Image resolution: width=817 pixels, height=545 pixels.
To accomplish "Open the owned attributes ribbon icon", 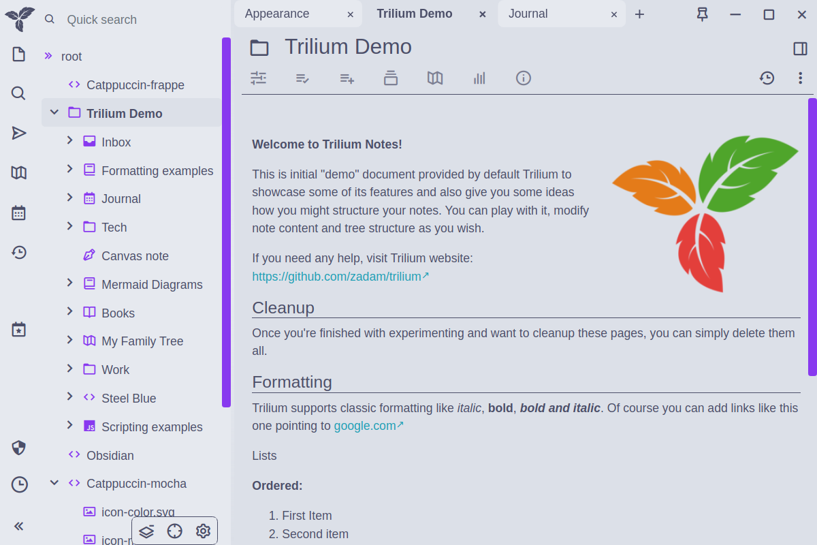I will pos(302,78).
